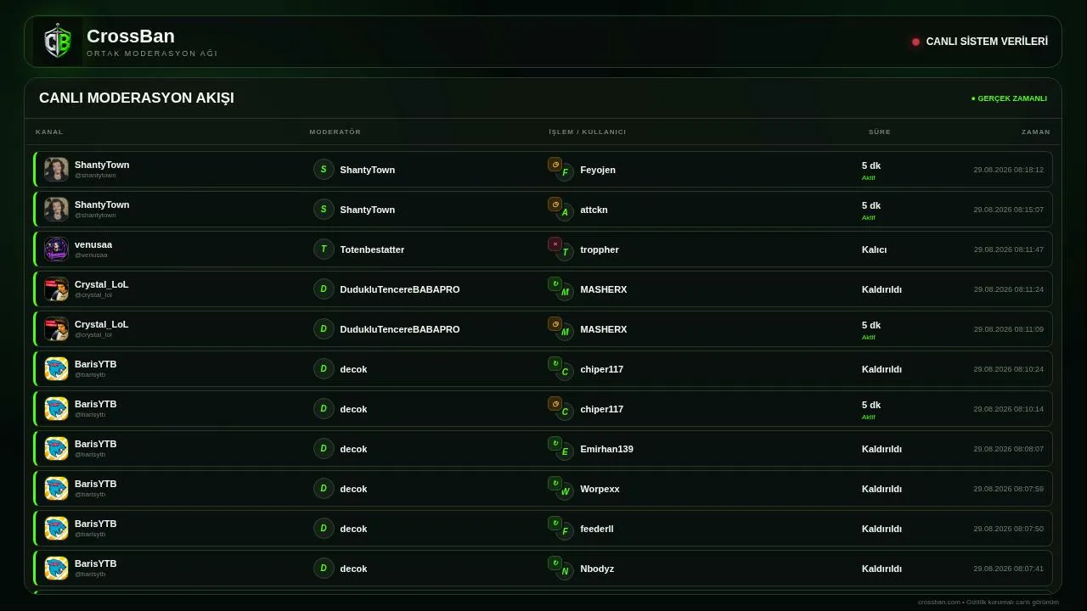Click the unban icon beside Nbodyz

pyautogui.click(x=555, y=563)
